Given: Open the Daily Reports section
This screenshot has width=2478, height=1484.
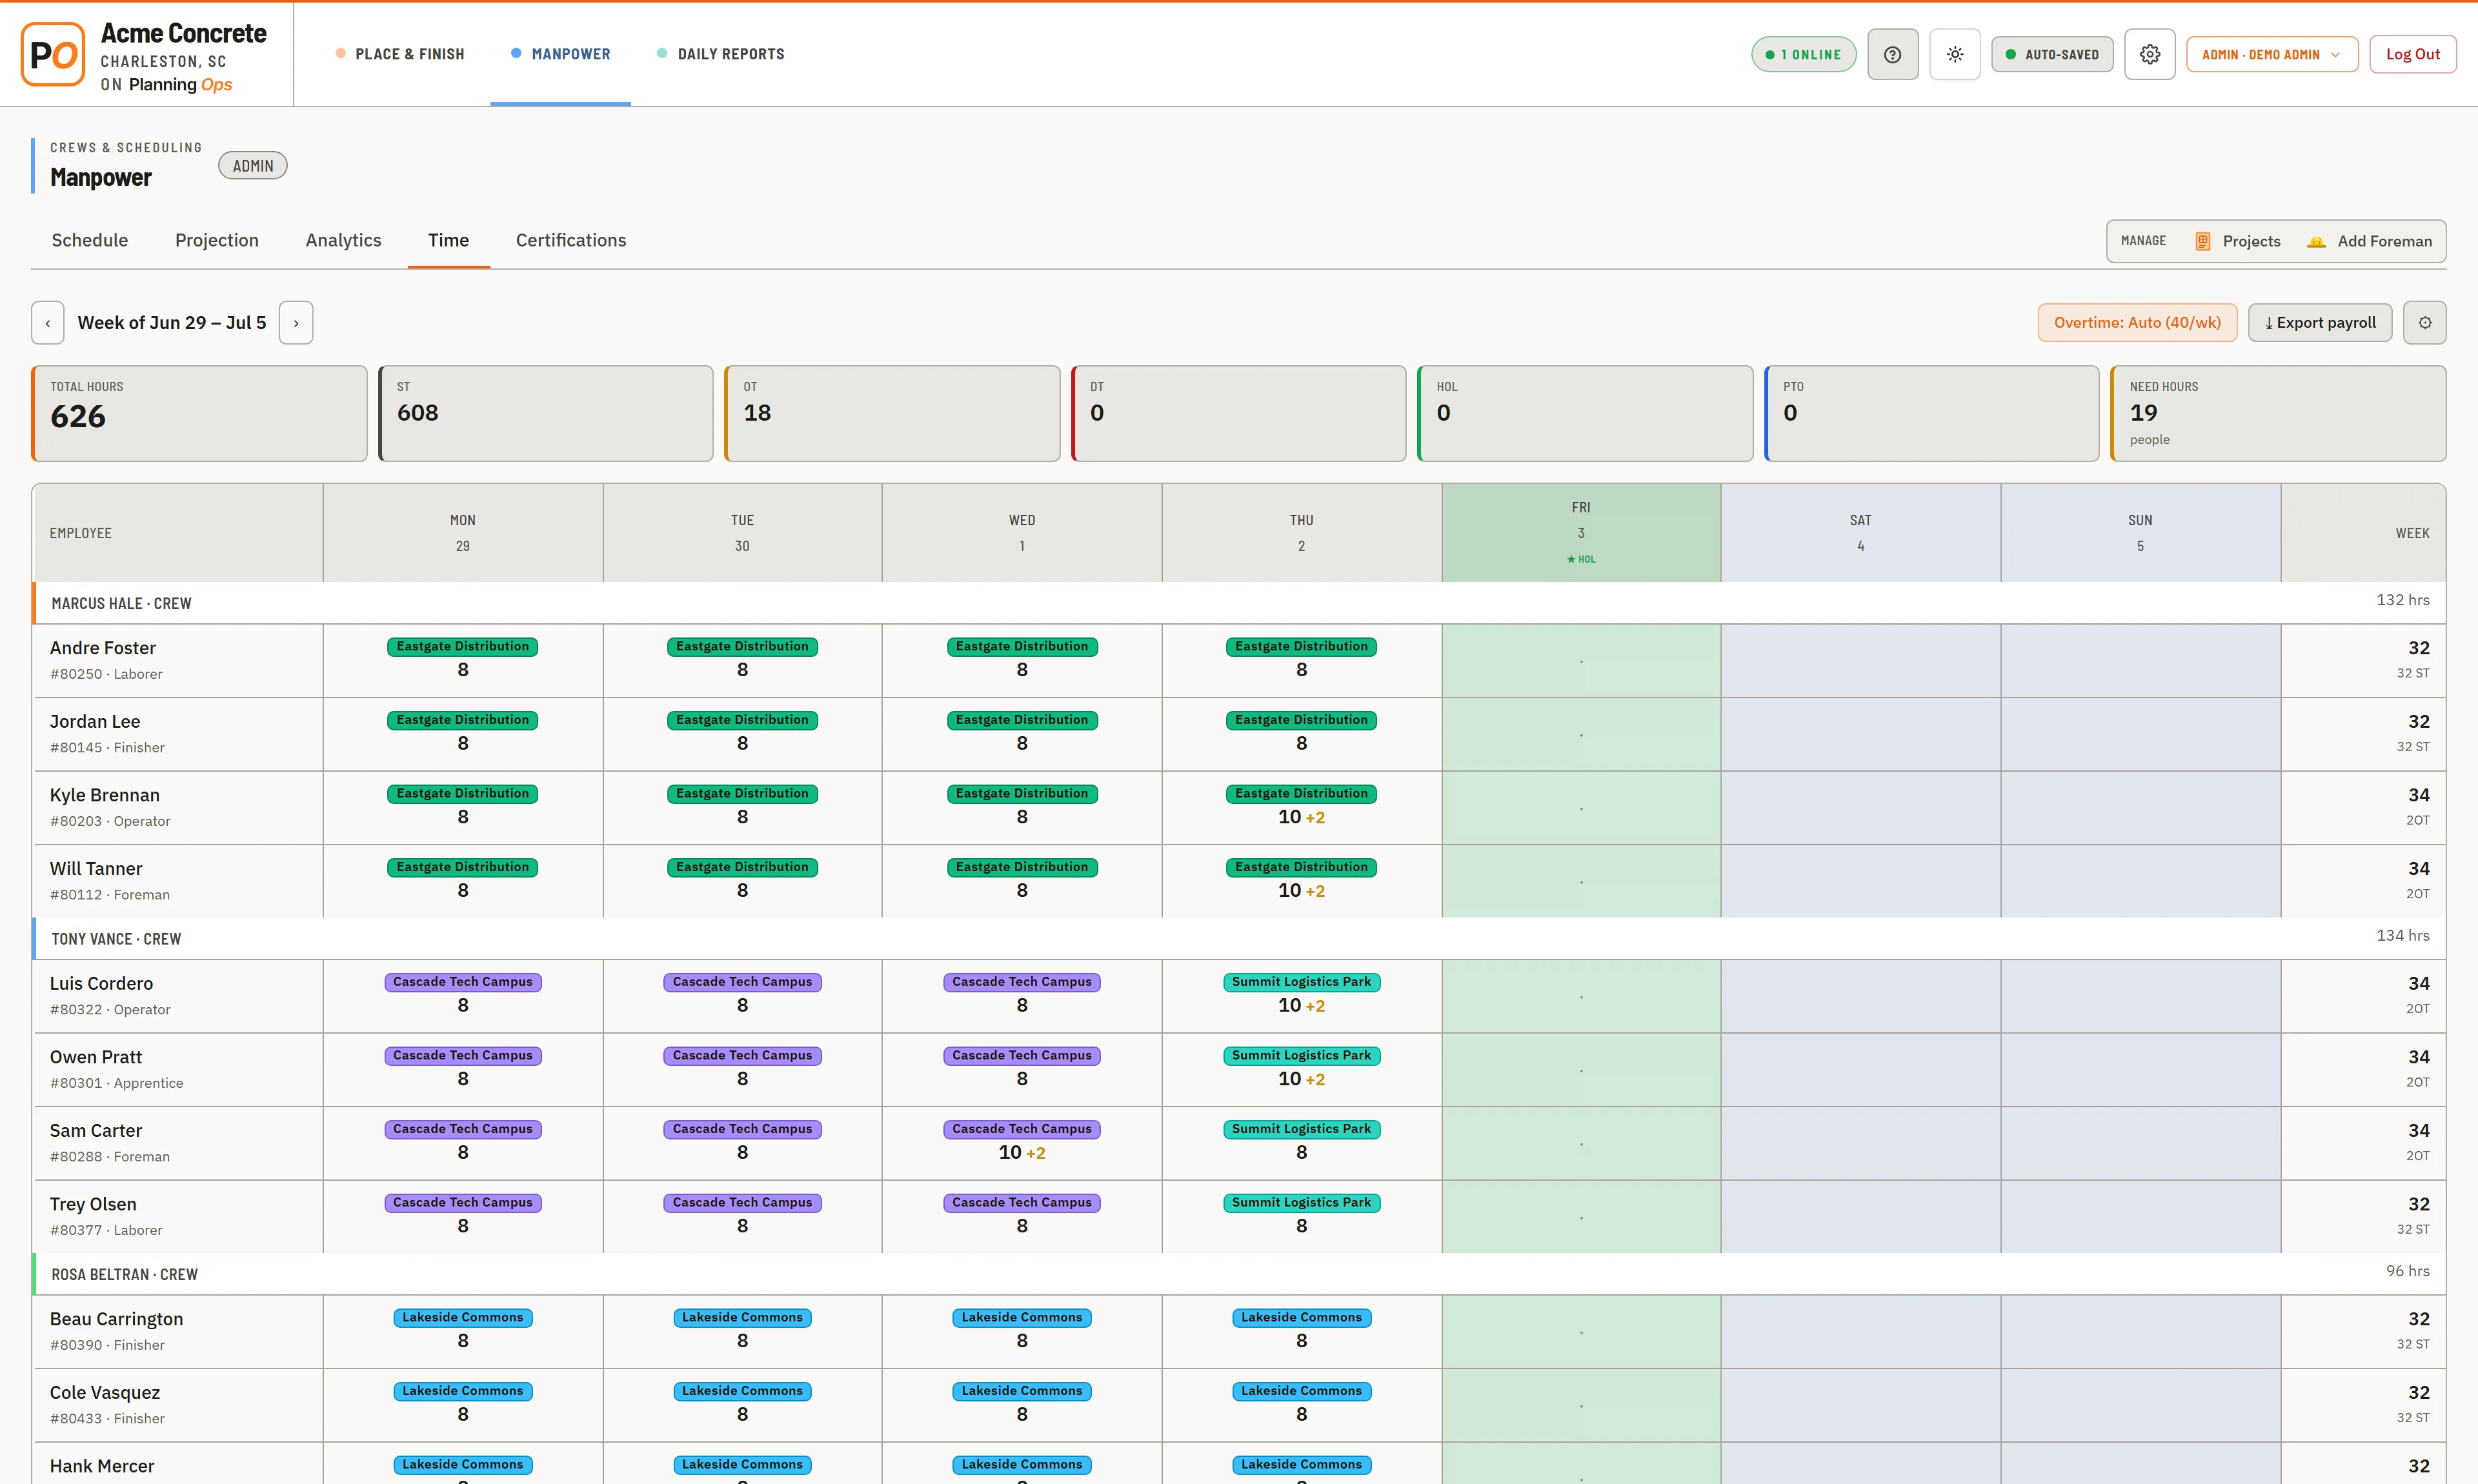Looking at the screenshot, I should pyautogui.click(x=720, y=54).
